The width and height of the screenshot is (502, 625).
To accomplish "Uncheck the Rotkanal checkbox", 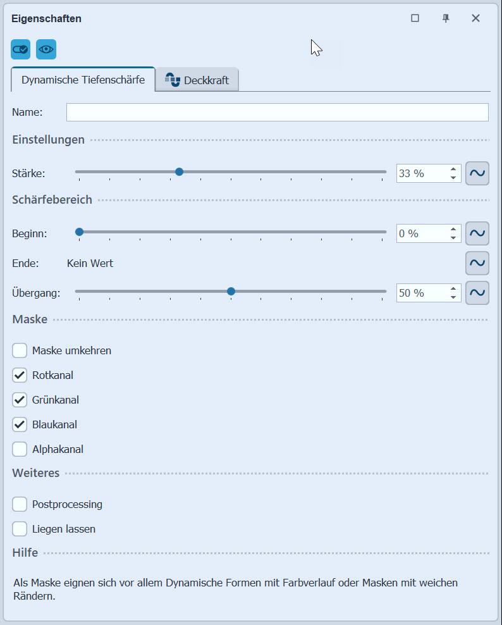I will 20,375.
